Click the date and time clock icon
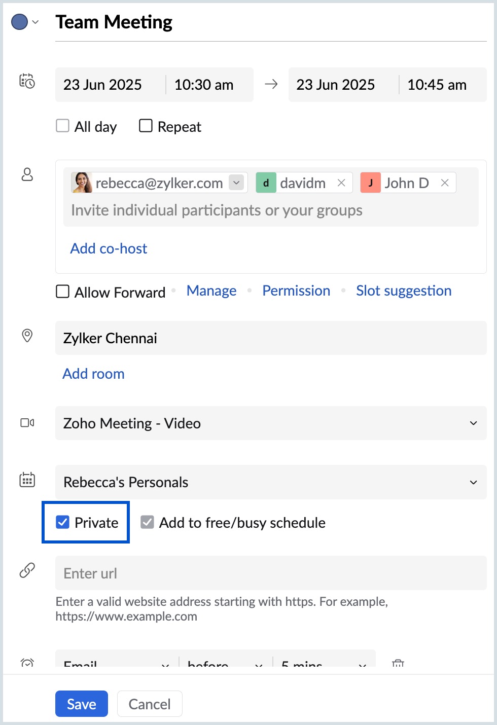Screen dimensions: 497x725 pyautogui.click(x=27, y=81)
